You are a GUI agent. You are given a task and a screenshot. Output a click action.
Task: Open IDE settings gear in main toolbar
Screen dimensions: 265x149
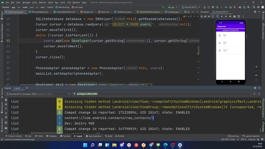258,7
